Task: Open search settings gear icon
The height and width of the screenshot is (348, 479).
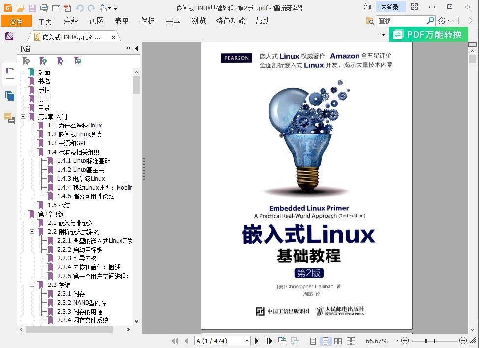Action: click(442, 21)
